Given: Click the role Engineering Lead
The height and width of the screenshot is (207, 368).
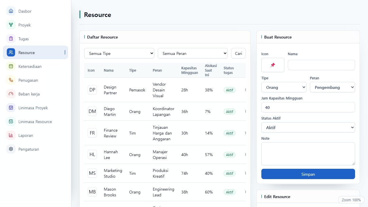Looking at the screenshot, I should (x=163, y=192).
